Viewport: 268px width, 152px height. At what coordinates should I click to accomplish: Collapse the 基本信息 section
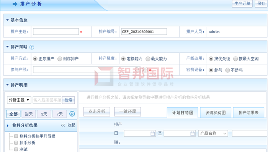click(x=7, y=20)
